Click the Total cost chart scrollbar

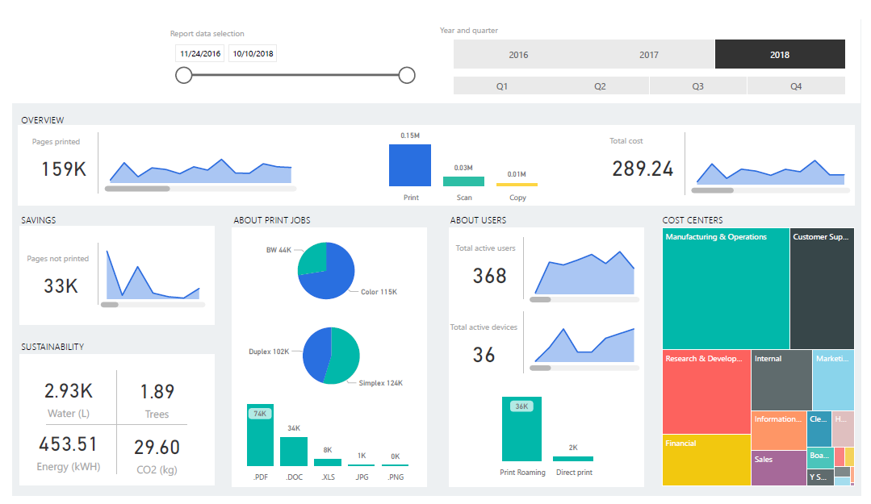pyautogui.click(x=713, y=190)
